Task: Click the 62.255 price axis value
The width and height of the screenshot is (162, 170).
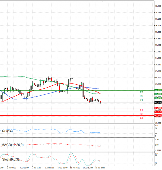Action: (x=158, y=123)
